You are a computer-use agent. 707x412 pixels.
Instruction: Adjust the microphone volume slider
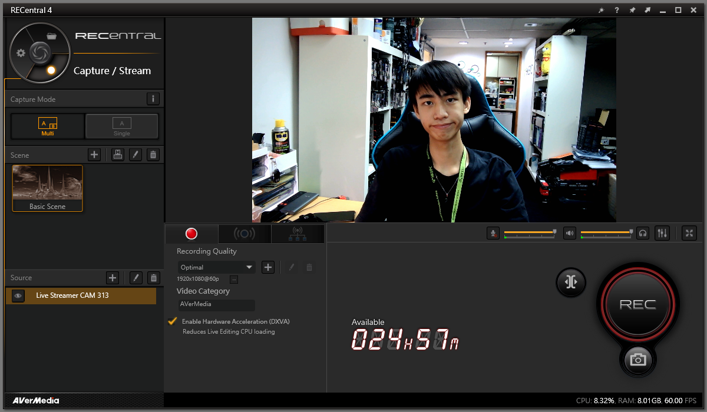tap(530, 233)
